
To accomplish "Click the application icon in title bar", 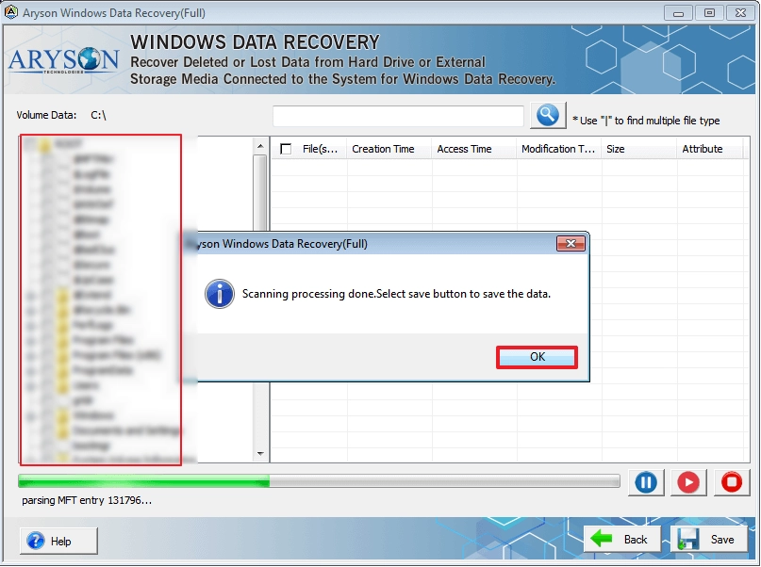I will [11, 12].
